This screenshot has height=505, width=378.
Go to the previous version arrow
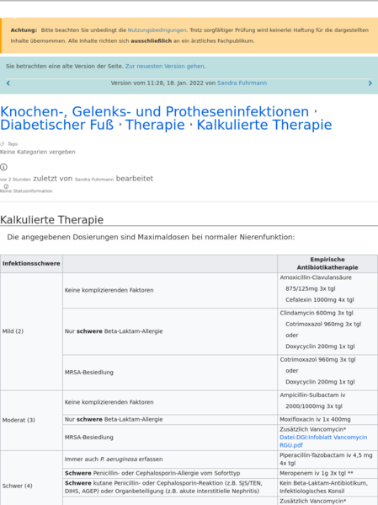pyautogui.click(x=8, y=83)
